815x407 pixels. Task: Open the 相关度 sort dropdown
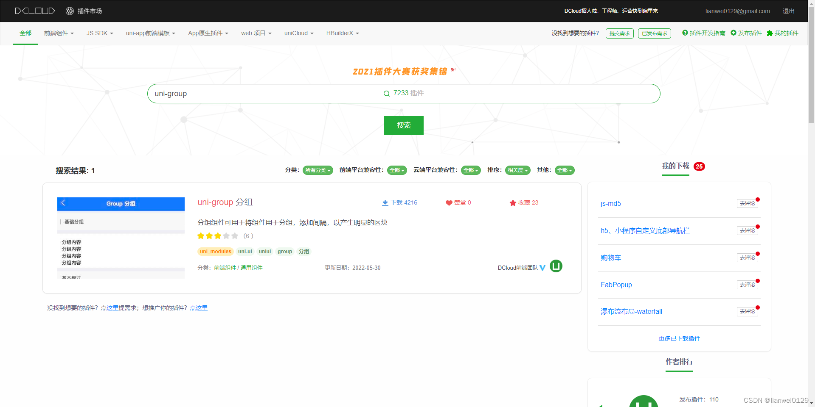[x=518, y=170]
